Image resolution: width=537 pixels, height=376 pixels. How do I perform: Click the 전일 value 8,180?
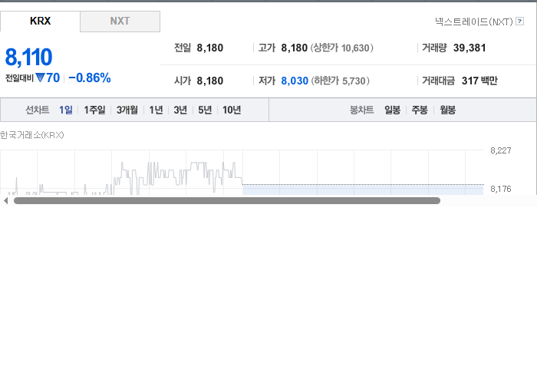coord(210,48)
